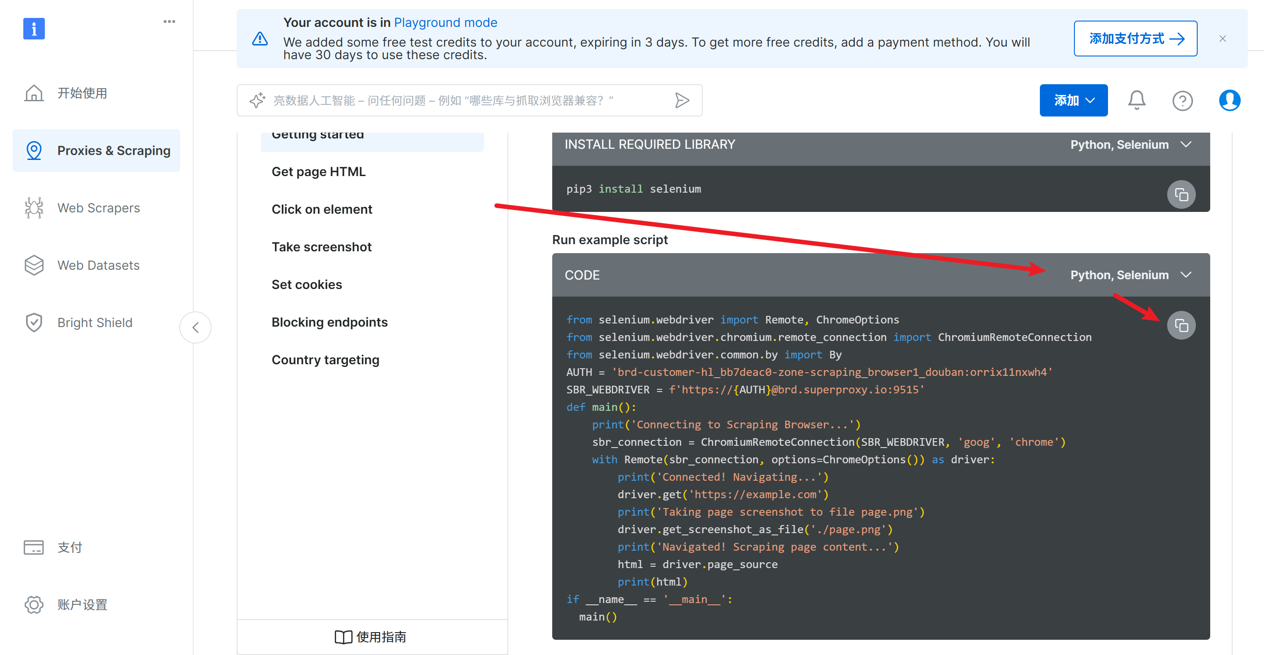Open the help question mark icon
This screenshot has height=655, width=1264.
coord(1182,100)
